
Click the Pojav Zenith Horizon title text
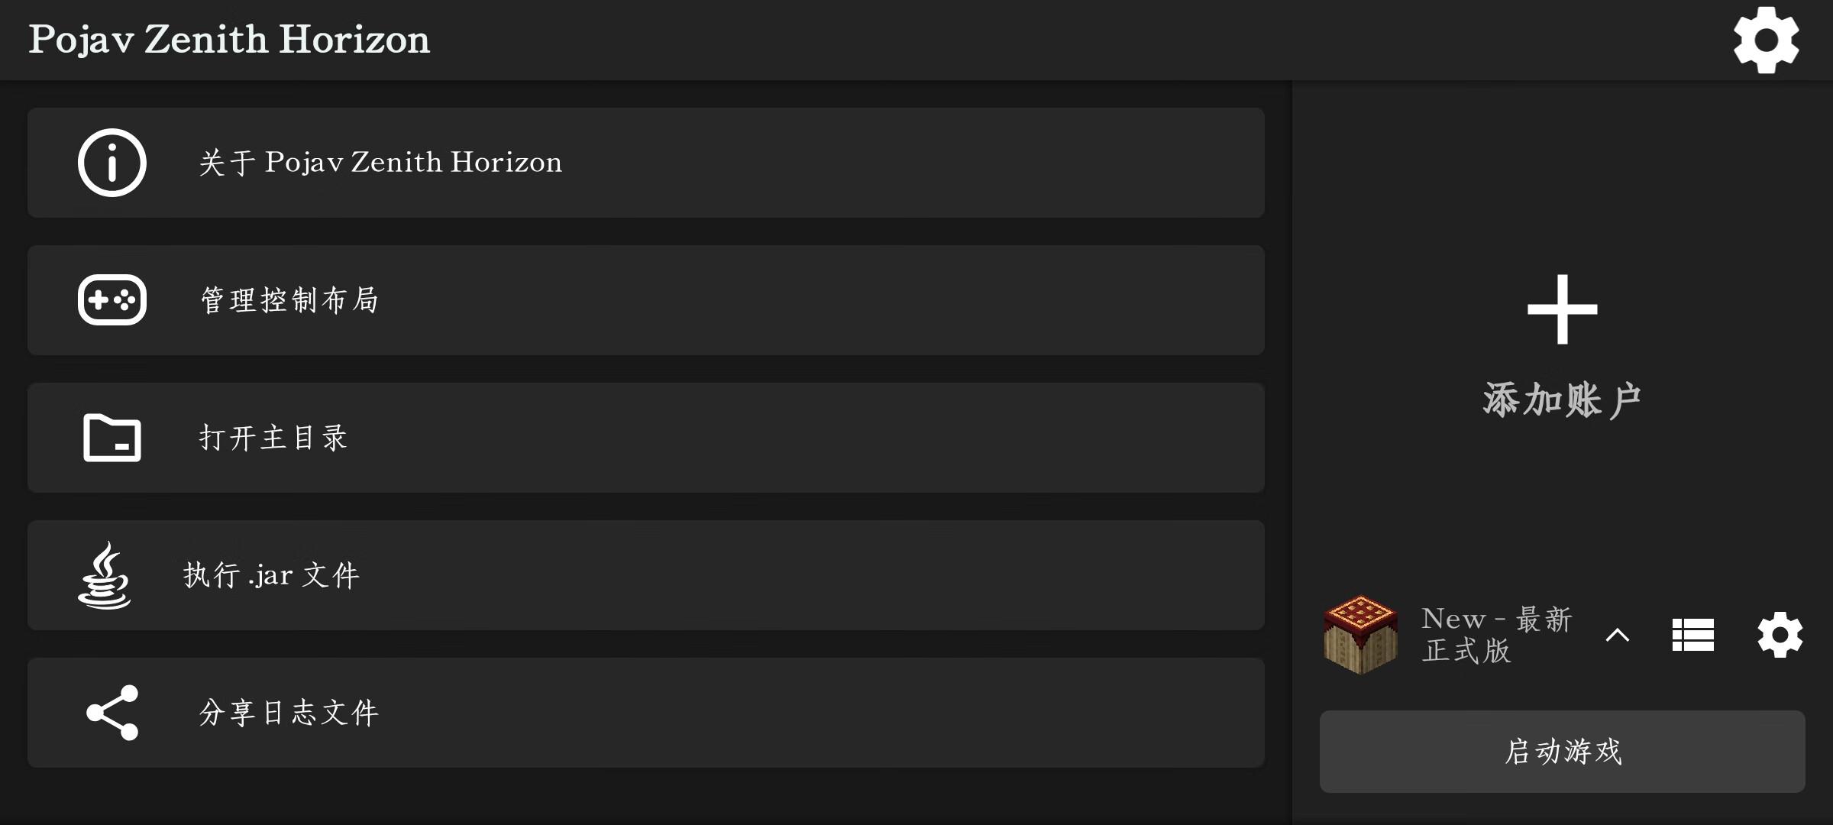(229, 40)
